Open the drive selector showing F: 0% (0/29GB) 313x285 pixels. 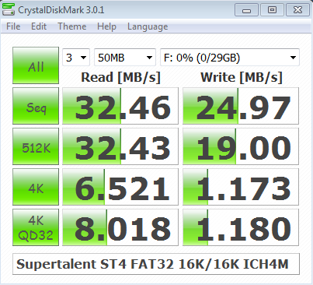230,57
